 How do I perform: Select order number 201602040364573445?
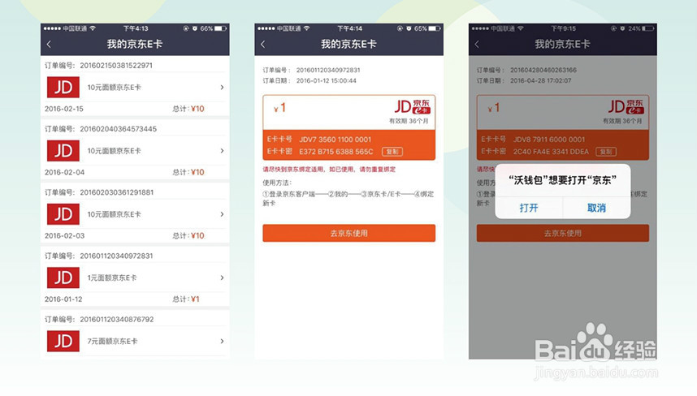tap(119, 129)
